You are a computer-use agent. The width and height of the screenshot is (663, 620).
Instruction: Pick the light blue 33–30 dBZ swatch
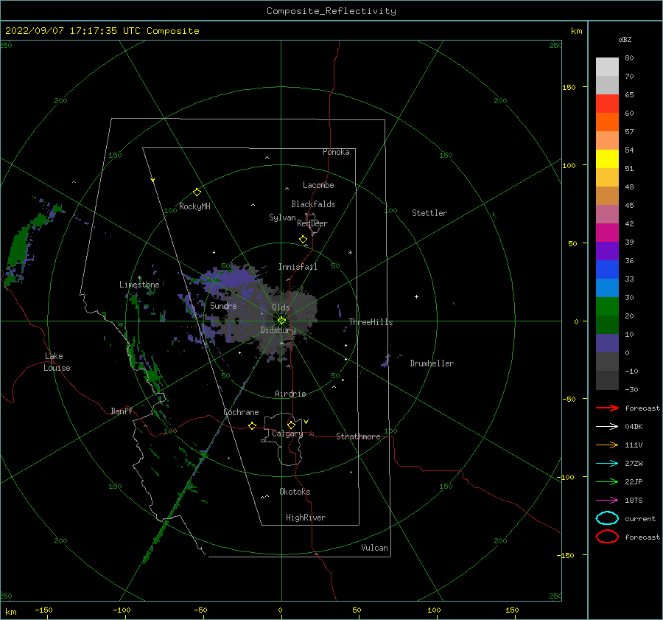[607, 288]
